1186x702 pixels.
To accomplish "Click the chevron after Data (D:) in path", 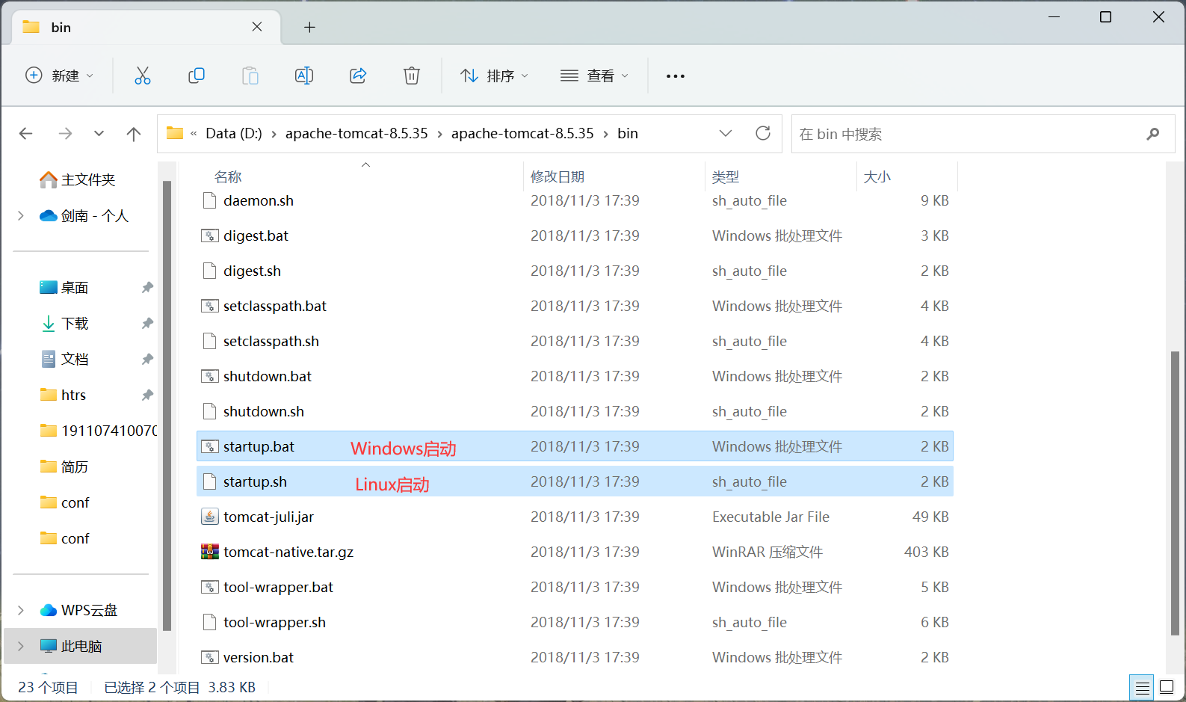I will (x=274, y=134).
